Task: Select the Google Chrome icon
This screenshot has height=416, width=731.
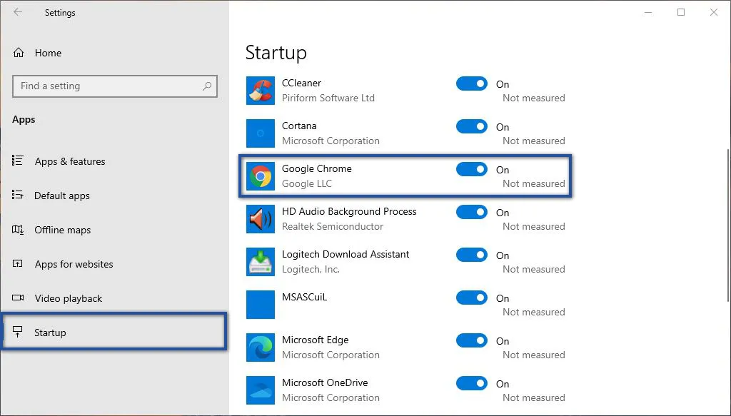Action: [x=260, y=176]
